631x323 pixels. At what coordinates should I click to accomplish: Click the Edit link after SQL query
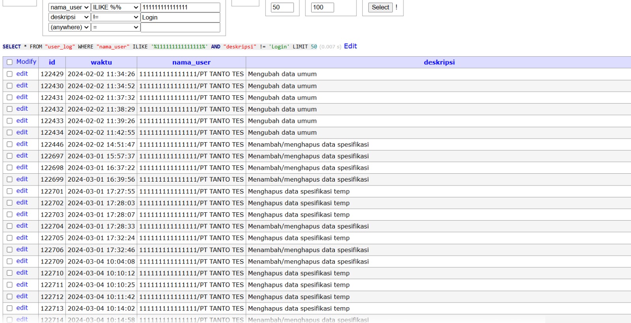350,46
